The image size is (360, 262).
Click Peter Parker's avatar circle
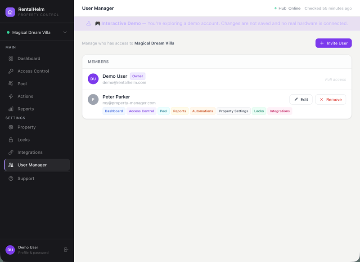[93, 99]
